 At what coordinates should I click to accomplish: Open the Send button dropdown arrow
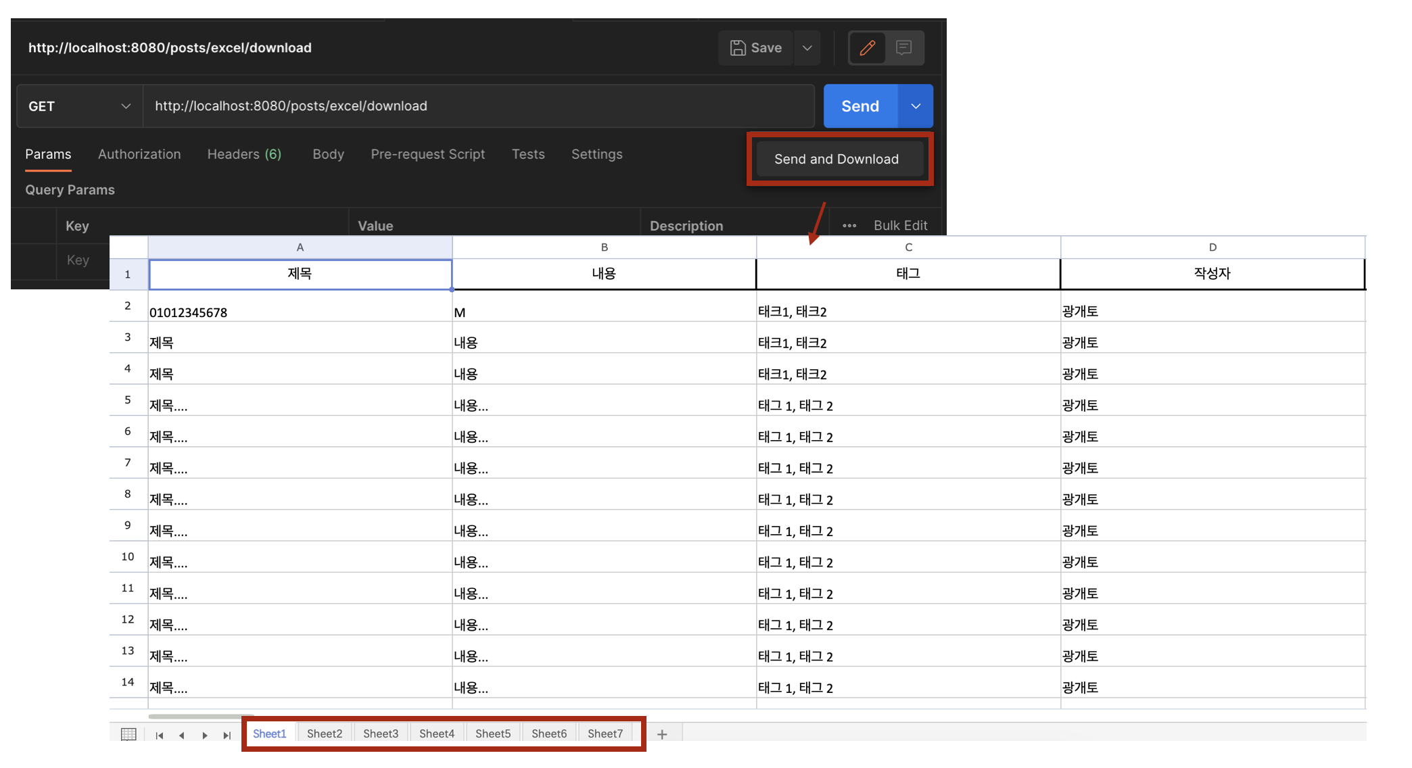tap(916, 106)
